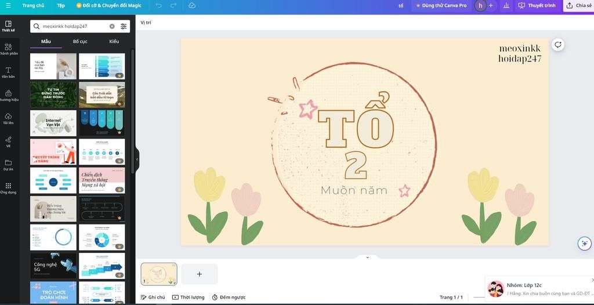Choose the 'Internet Vạn Vật' template
Viewport: 594px width, 305px height.
[53, 123]
